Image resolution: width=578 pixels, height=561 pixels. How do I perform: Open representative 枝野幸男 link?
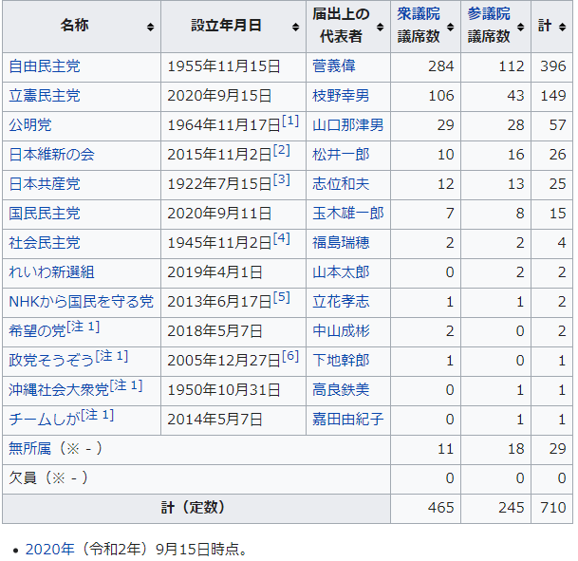point(341,96)
